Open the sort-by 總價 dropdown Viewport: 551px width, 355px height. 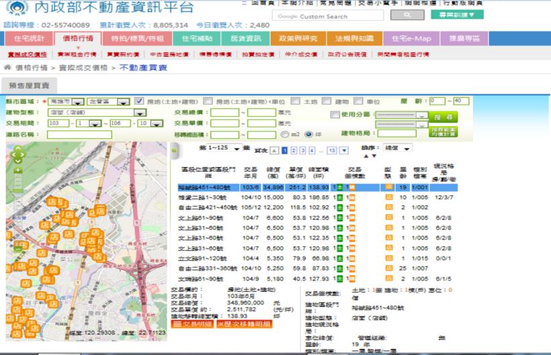tap(397, 148)
